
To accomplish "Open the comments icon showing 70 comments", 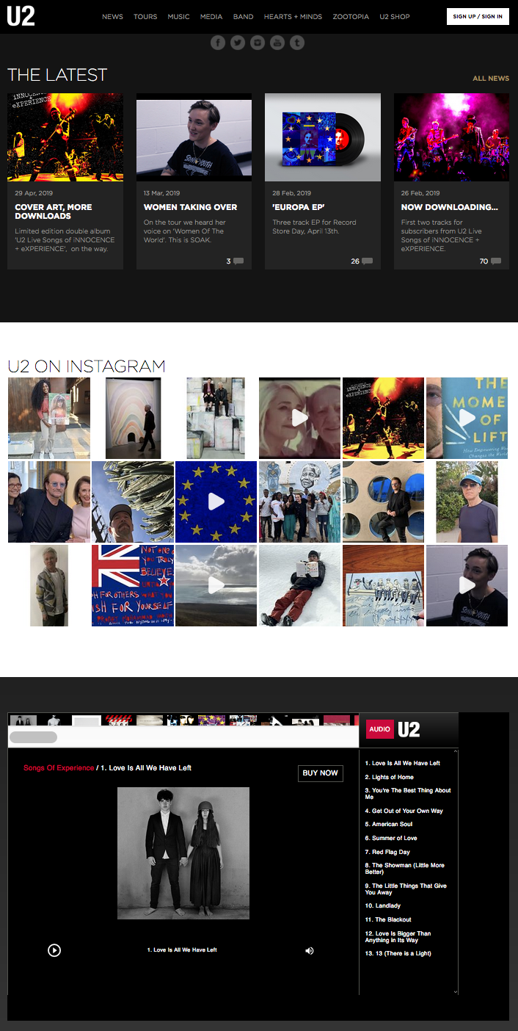I will pos(496,261).
